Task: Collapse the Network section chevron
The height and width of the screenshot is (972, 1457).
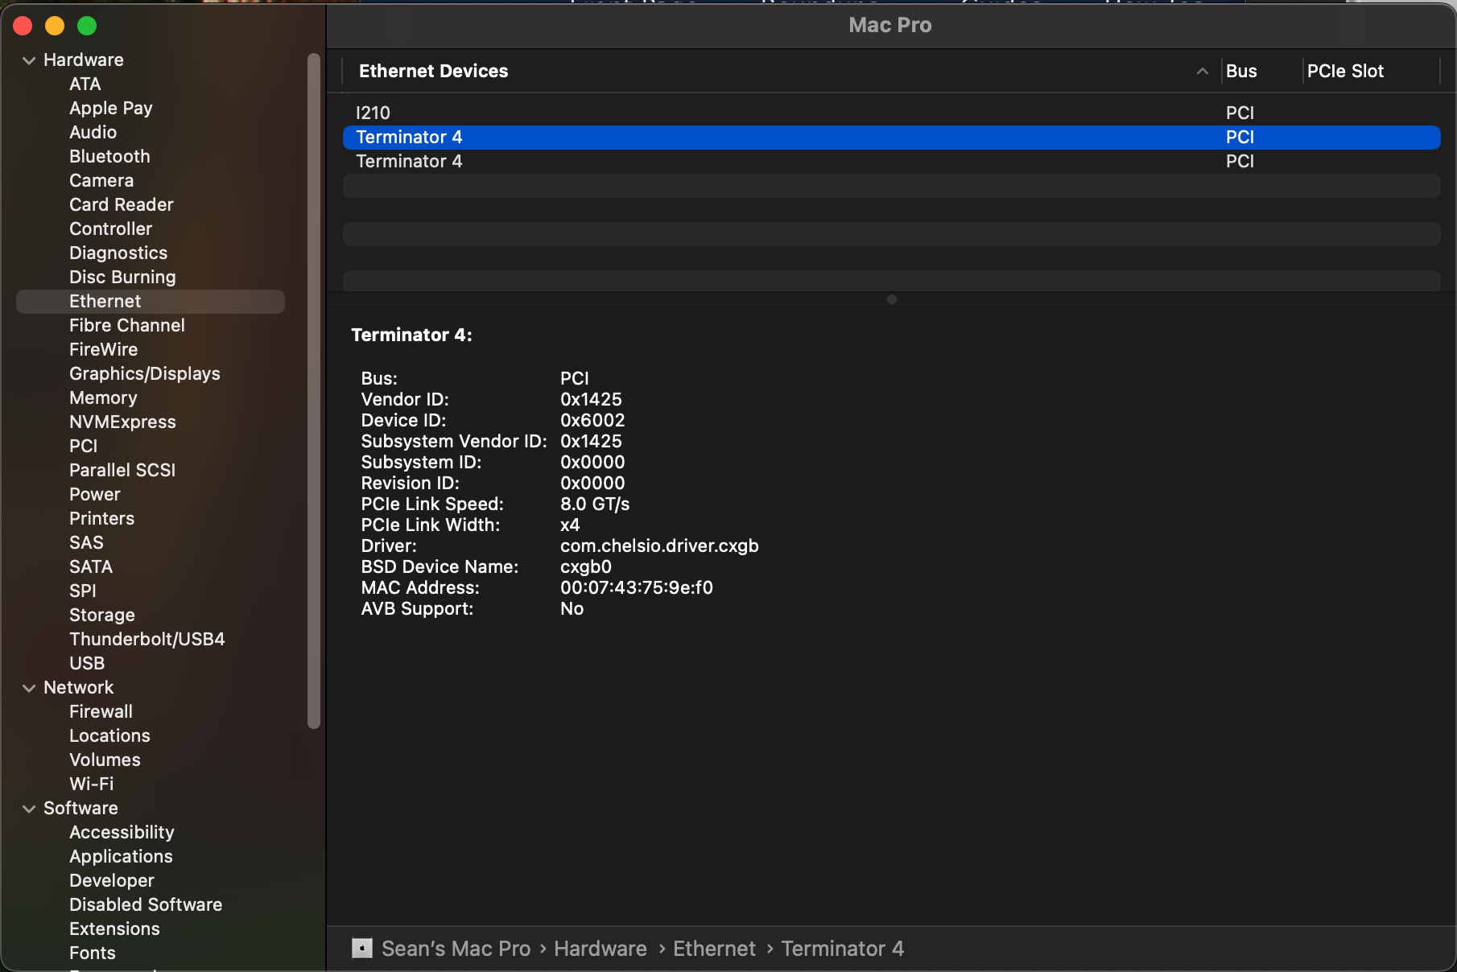Action: coord(29,688)
